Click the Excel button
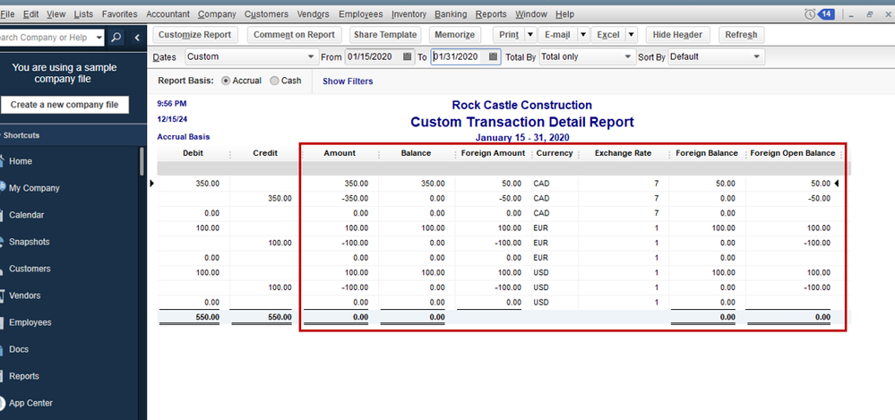Screen dimensions: 895x420 608,35
